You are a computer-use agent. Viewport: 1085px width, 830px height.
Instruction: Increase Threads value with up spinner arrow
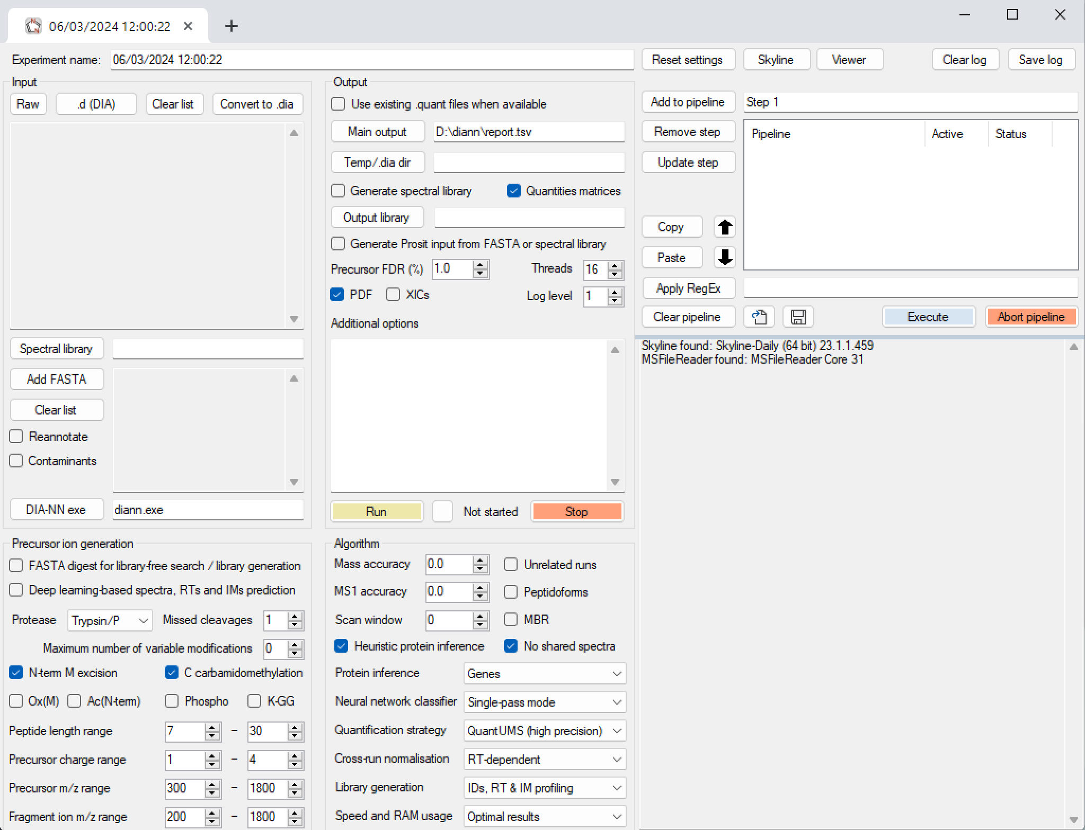tap(615, 265)
